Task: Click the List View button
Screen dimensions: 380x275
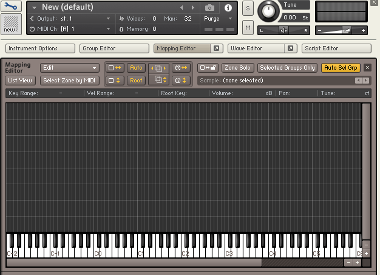Action: click(x=21, y=81)
